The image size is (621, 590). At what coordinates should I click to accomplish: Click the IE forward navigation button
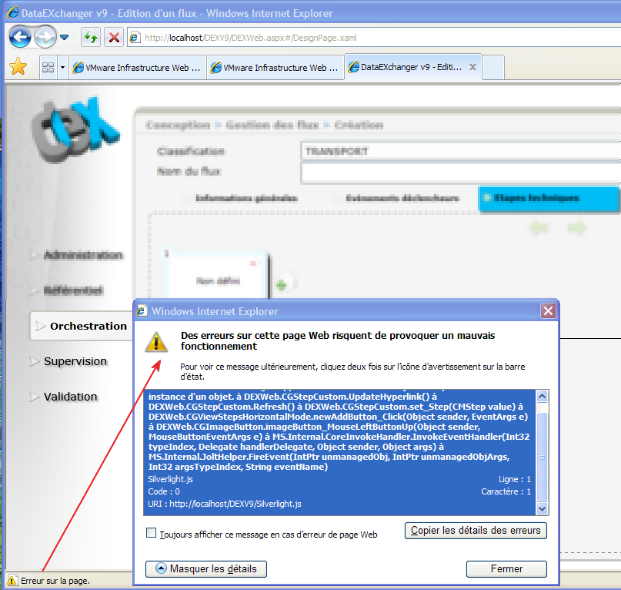45,36
